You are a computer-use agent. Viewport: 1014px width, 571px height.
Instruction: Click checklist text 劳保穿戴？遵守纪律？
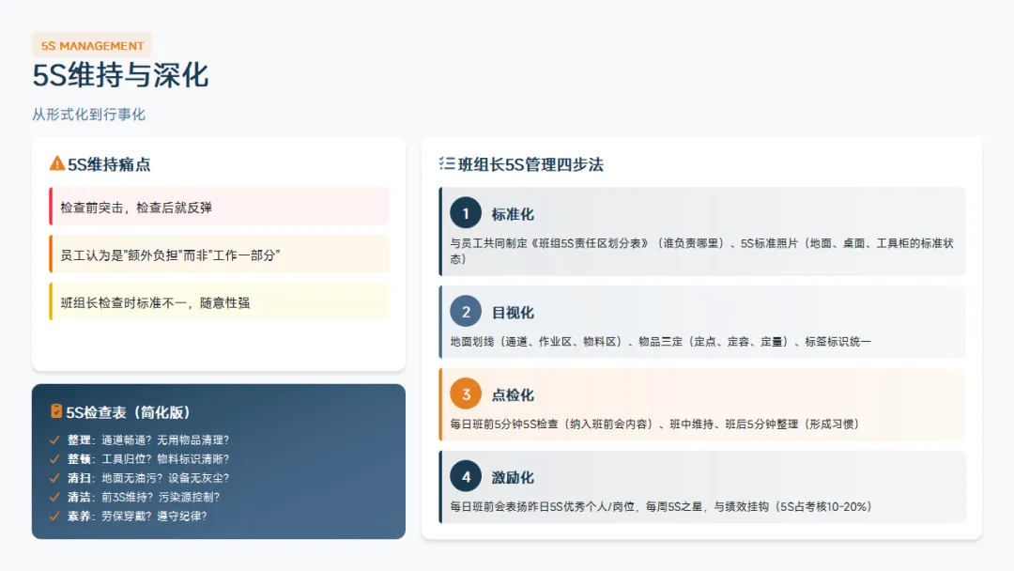click(x=154, y=516)
